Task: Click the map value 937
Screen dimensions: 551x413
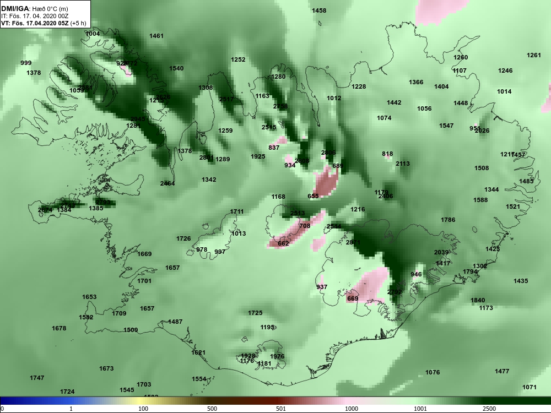Action: click(322, 287)
